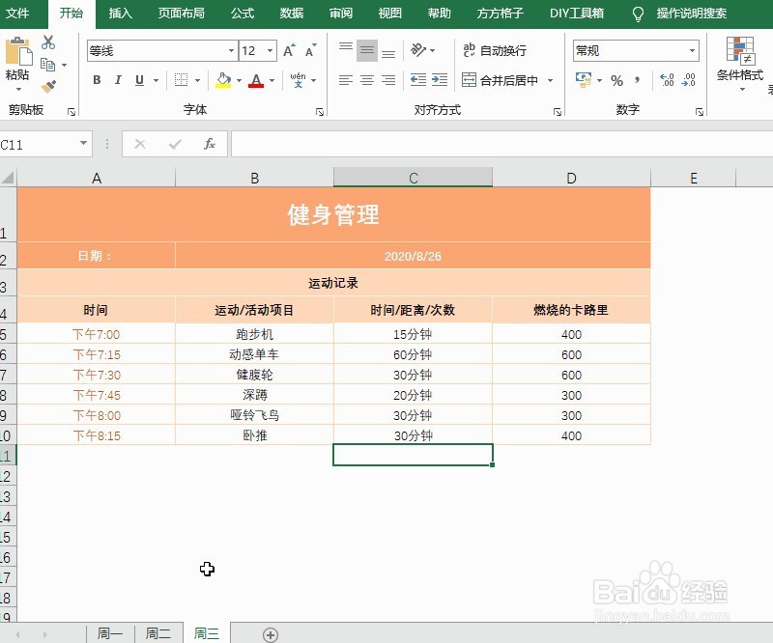Open the font size dropdown
The height and width of the screenshot is (643, 773).
[x=268, y=49]
